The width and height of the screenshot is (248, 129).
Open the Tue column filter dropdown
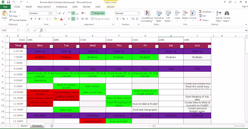click(x=78, y=47)
